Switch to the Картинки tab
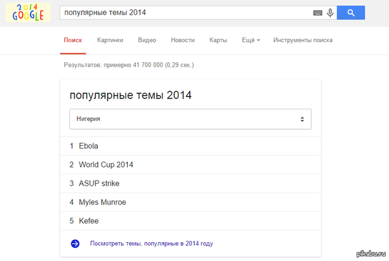389x261 pixels. 110,40
